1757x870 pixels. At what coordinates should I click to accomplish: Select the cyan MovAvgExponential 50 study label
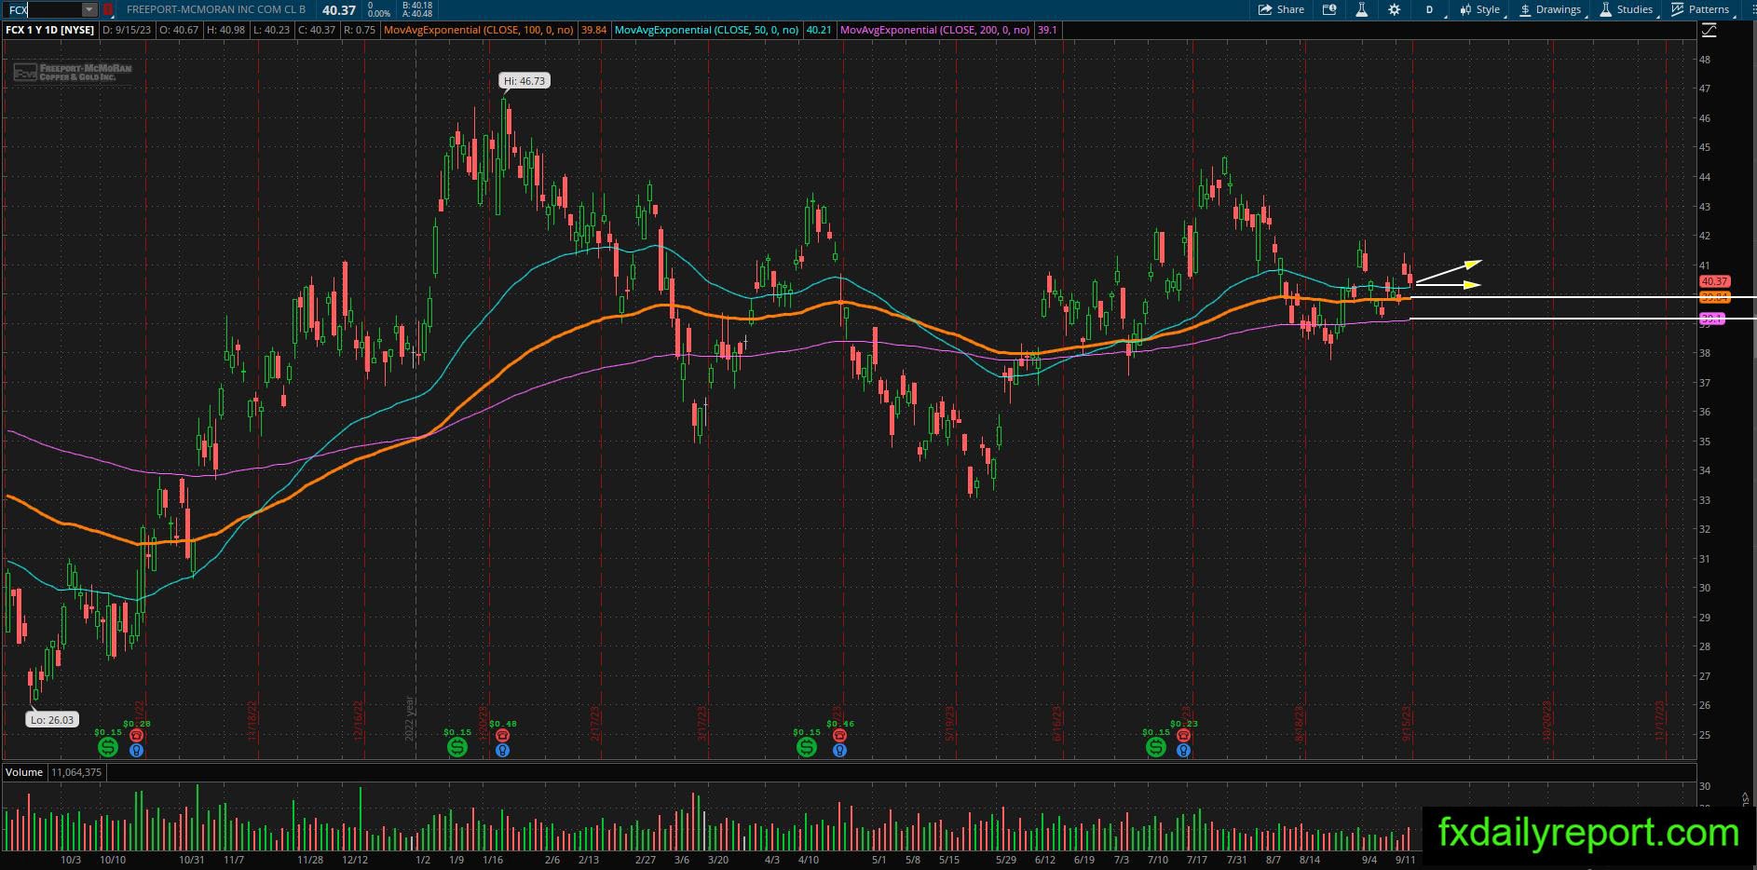(x=707, y=30)
